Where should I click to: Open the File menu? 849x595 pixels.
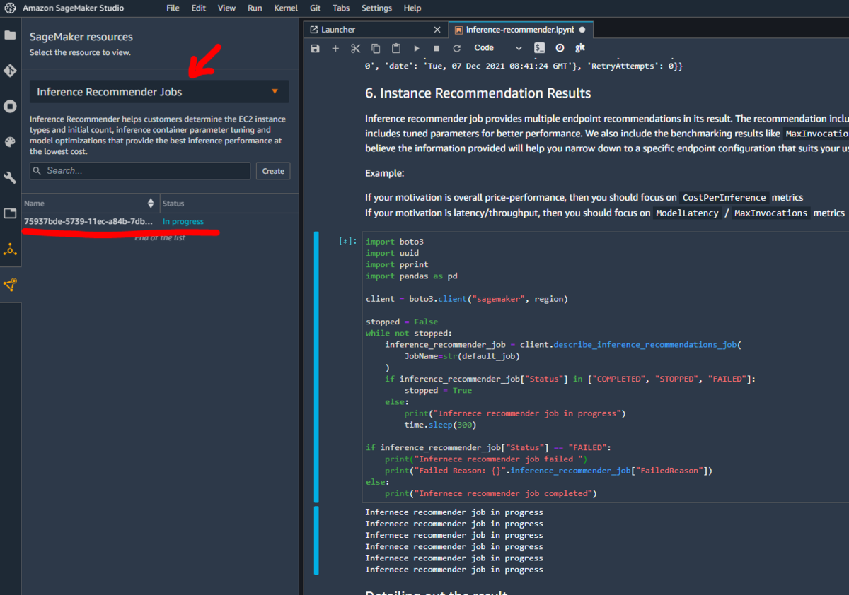(173, 8)
